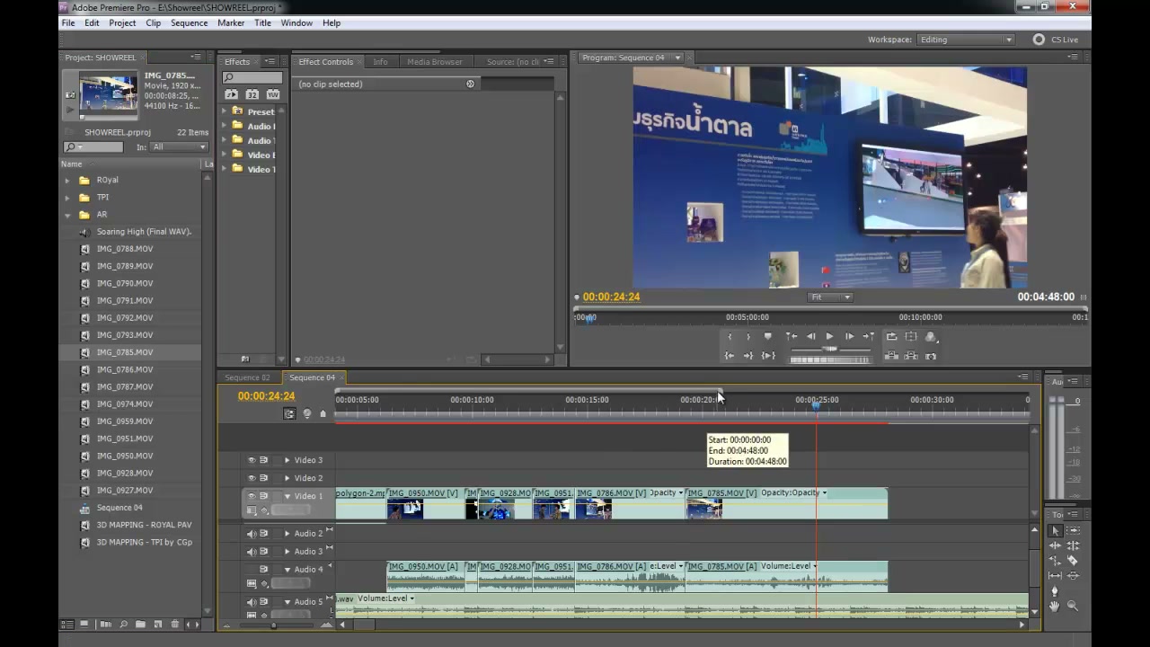Viewport: 1150px width, 647px height.
Task: Select IMG_0786.MOV in project list
Action: coord(125,369)
